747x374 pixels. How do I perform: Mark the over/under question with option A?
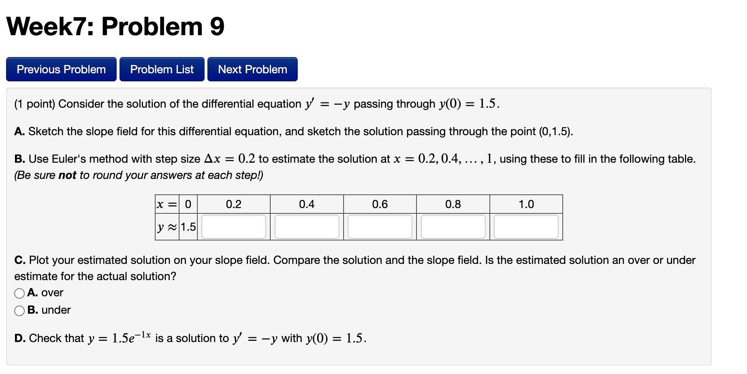19,293
